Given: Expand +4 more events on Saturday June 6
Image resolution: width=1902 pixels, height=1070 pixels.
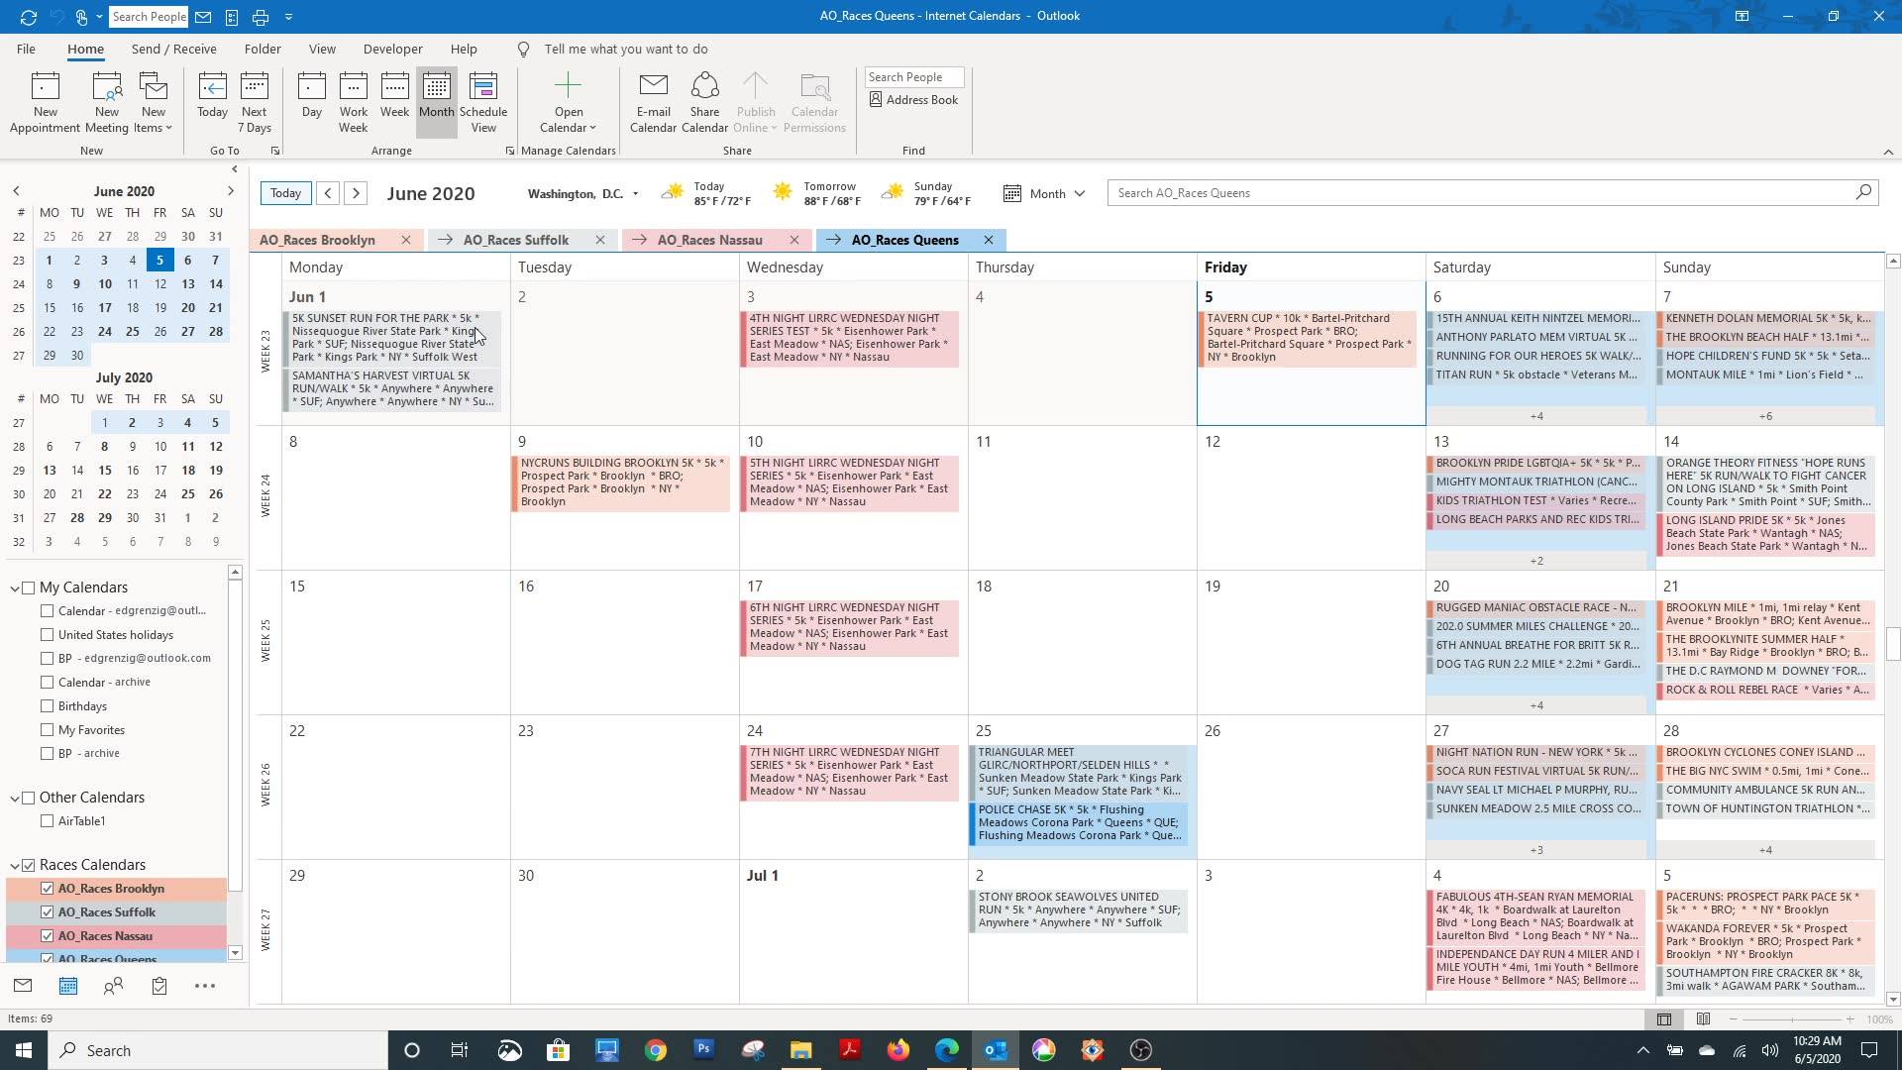Looking at the screenshot, I should pos(1536,416).
